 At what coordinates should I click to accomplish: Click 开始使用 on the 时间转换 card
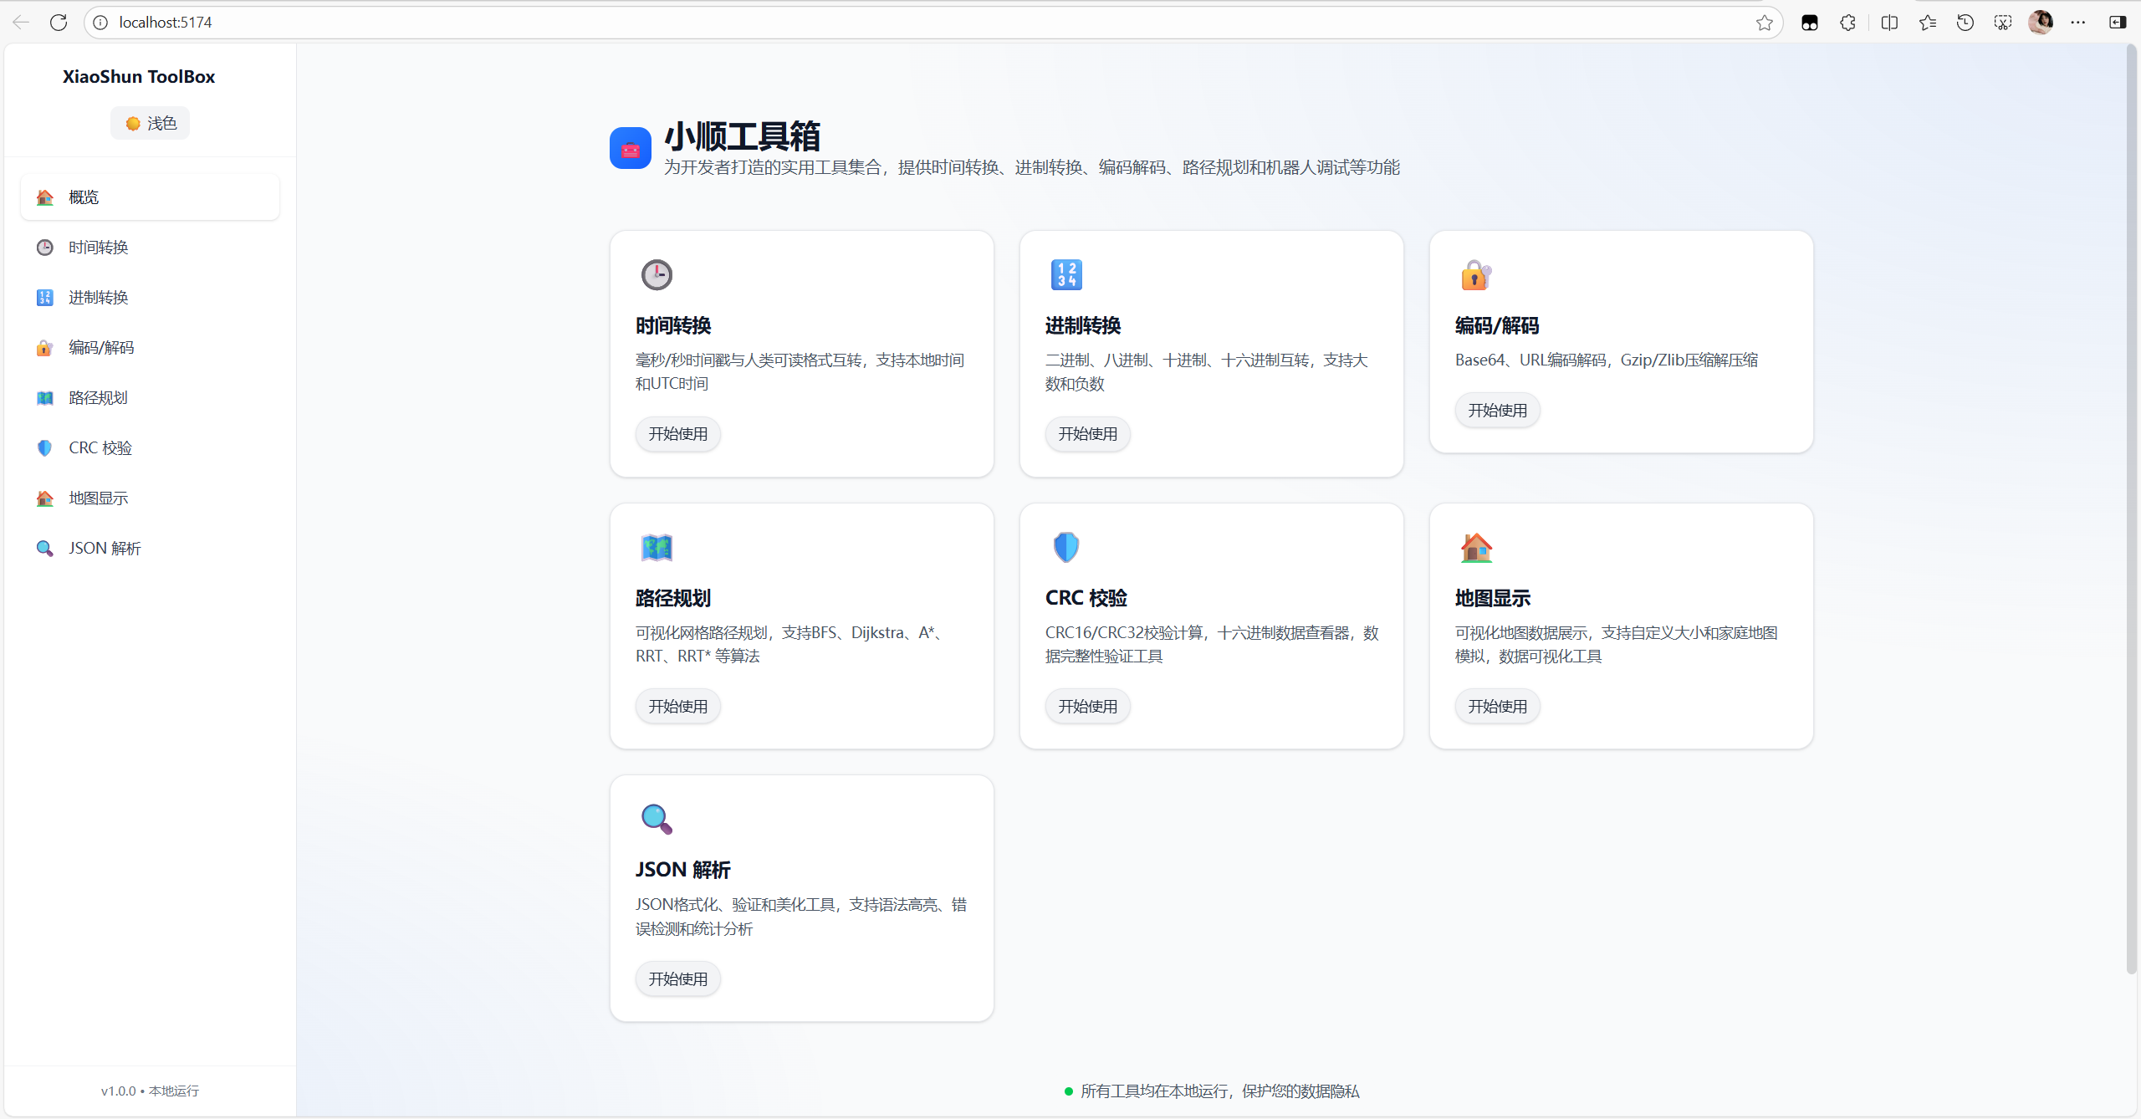point(678,434)
